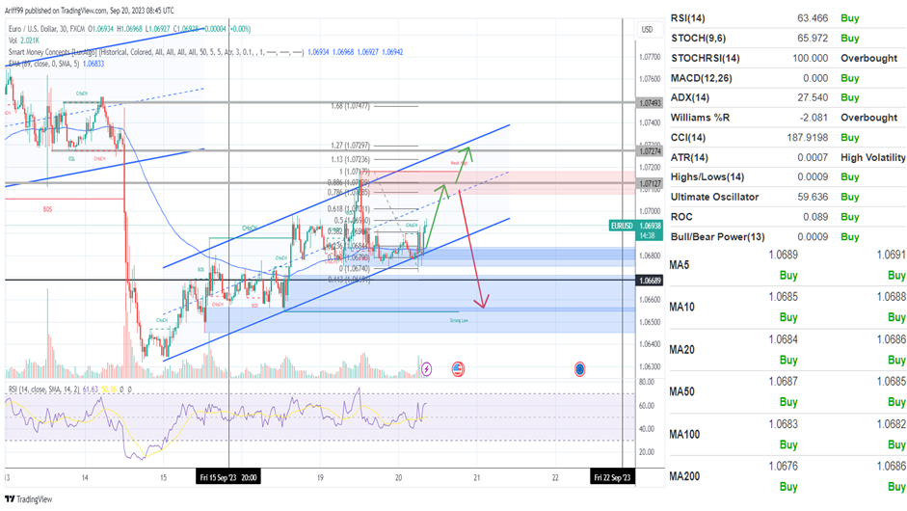Click the 1.07493 horizontal line price label
The height and width of the screenshot is (511, 907).
[648, 102]
